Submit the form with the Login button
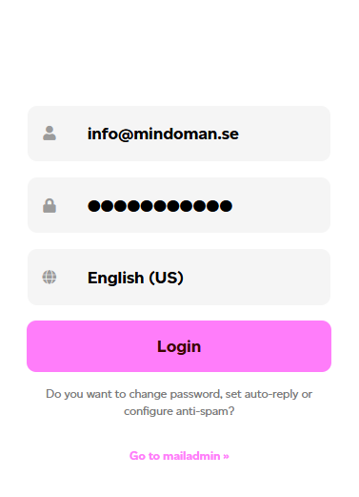Image resolution: width=359 pixels, height=497 pixels. pos(179,346)
